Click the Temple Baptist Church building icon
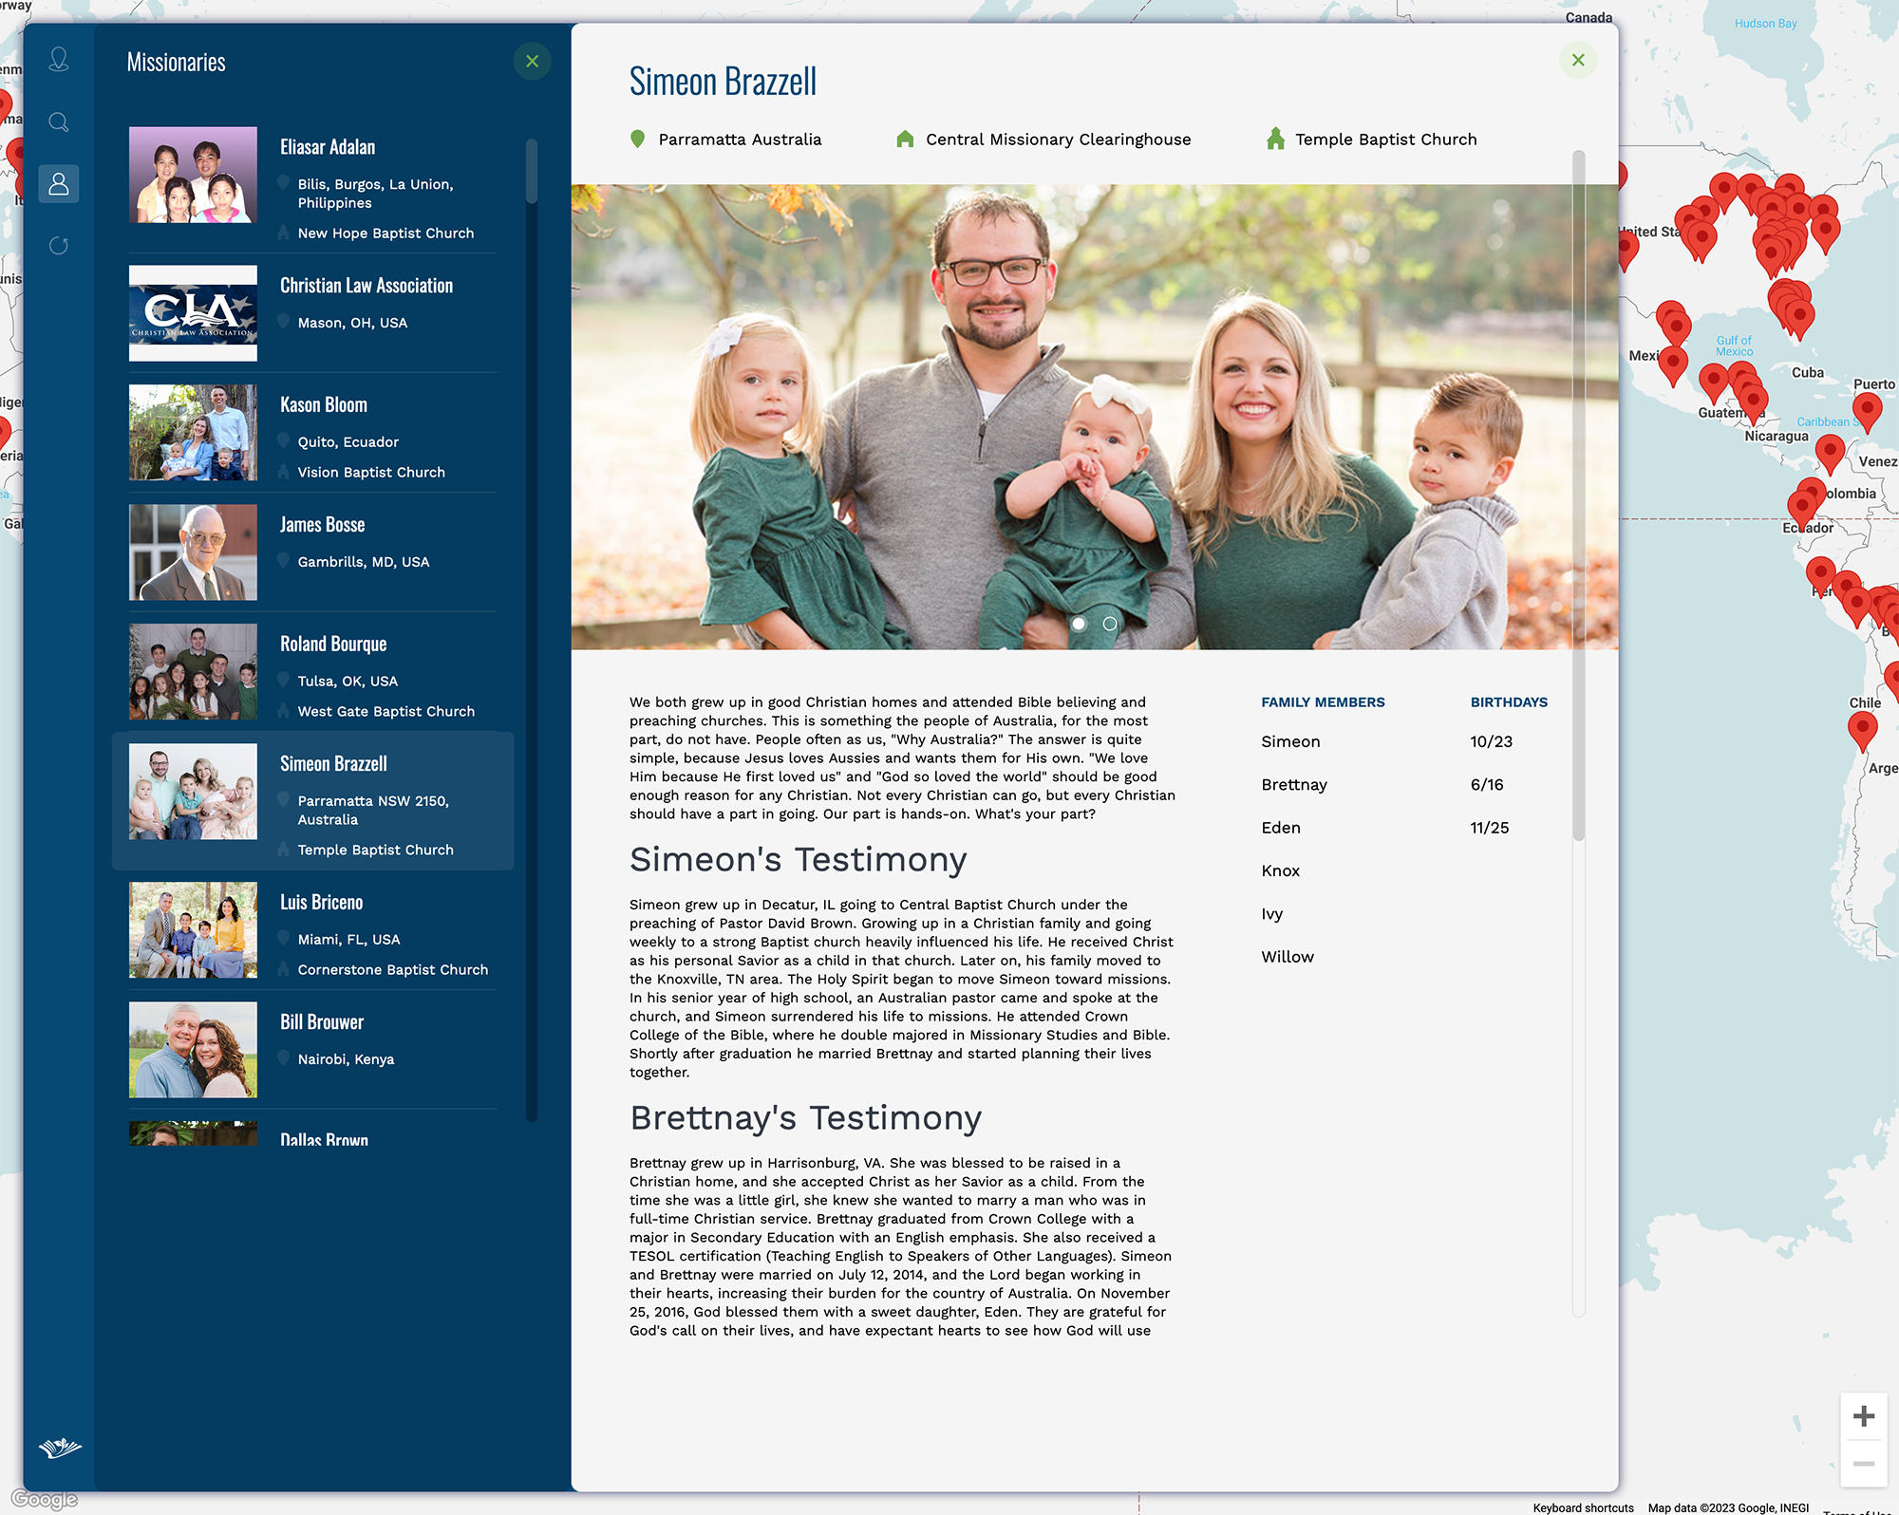This screenshot has height=1515, width=1899. [x=1275, y=140]
